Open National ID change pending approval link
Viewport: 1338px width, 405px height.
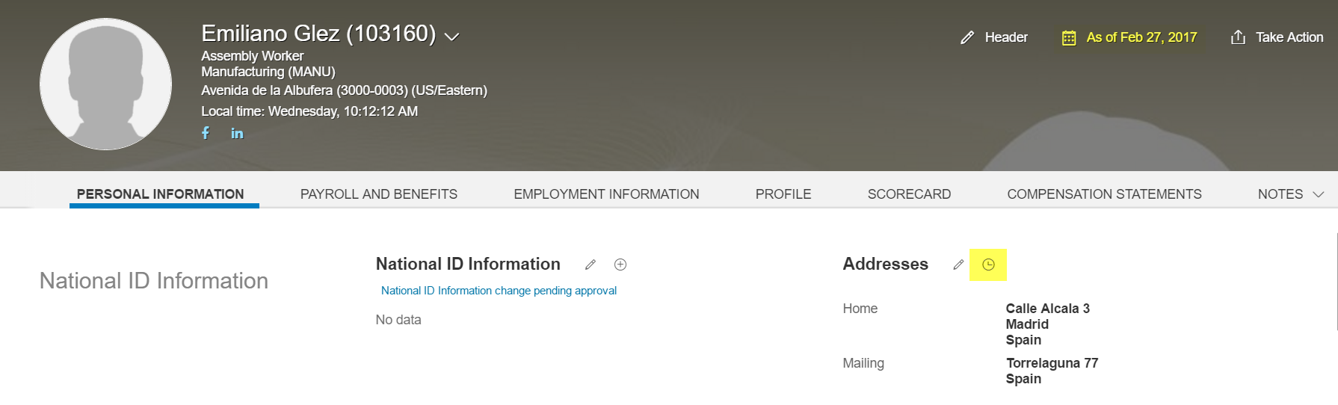coord(499,291)
